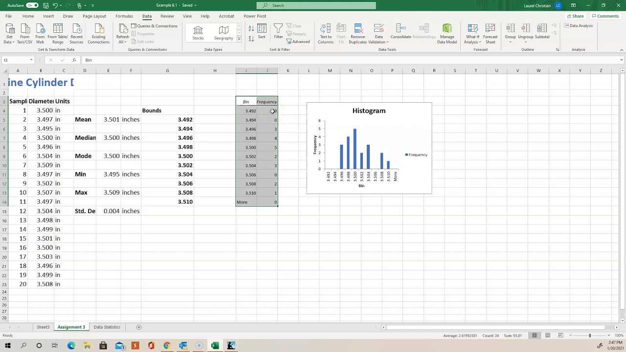
Task: Click the Undo arrow icon
Action: coord(55,5)
